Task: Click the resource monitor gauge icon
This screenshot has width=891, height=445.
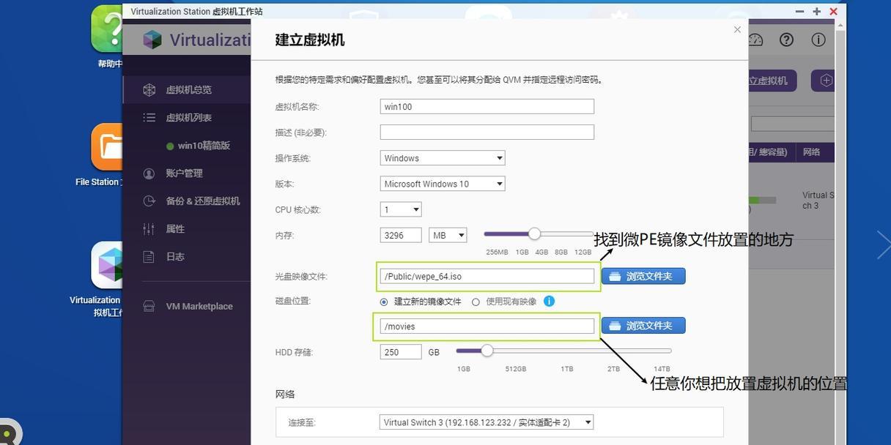Action: pyautogui.click(x=756, y=40)
